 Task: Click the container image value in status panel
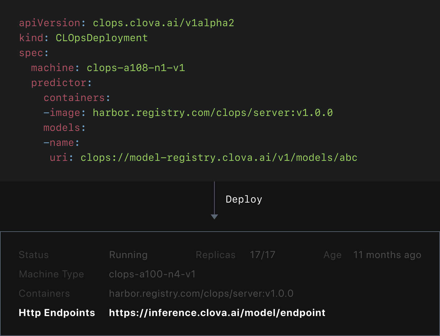(201, 294)
